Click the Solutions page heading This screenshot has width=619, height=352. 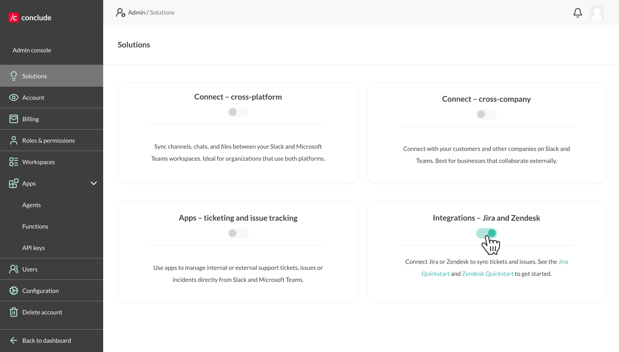point(134,45)
